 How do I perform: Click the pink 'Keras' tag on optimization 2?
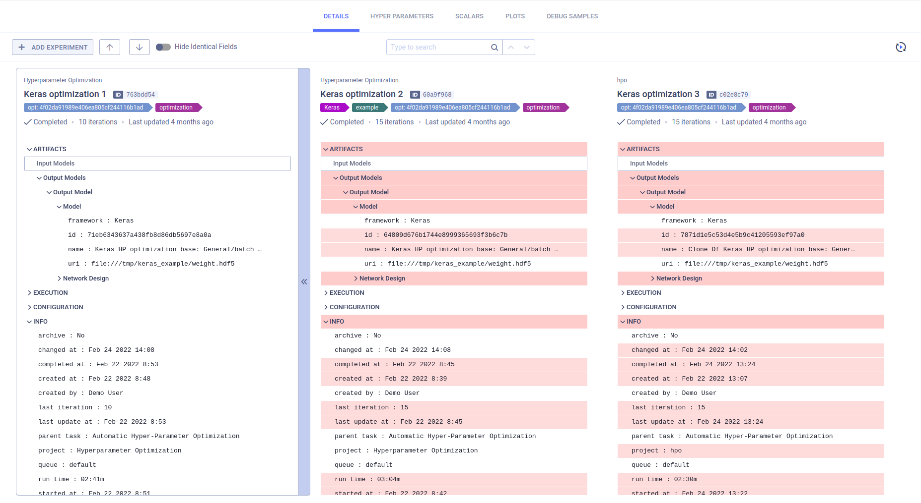(x=332, y=108)
